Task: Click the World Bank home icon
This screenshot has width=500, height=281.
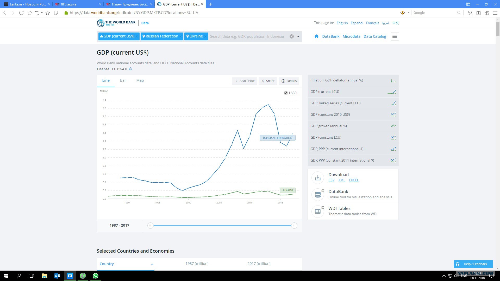Action: 316,36
